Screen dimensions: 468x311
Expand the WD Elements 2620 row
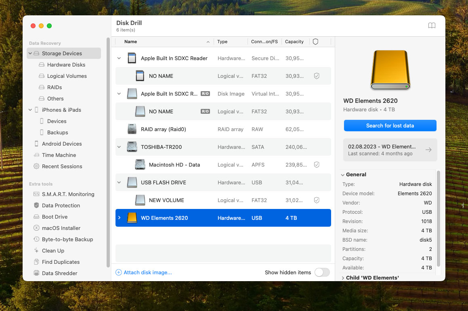click(x=119, y=218)
